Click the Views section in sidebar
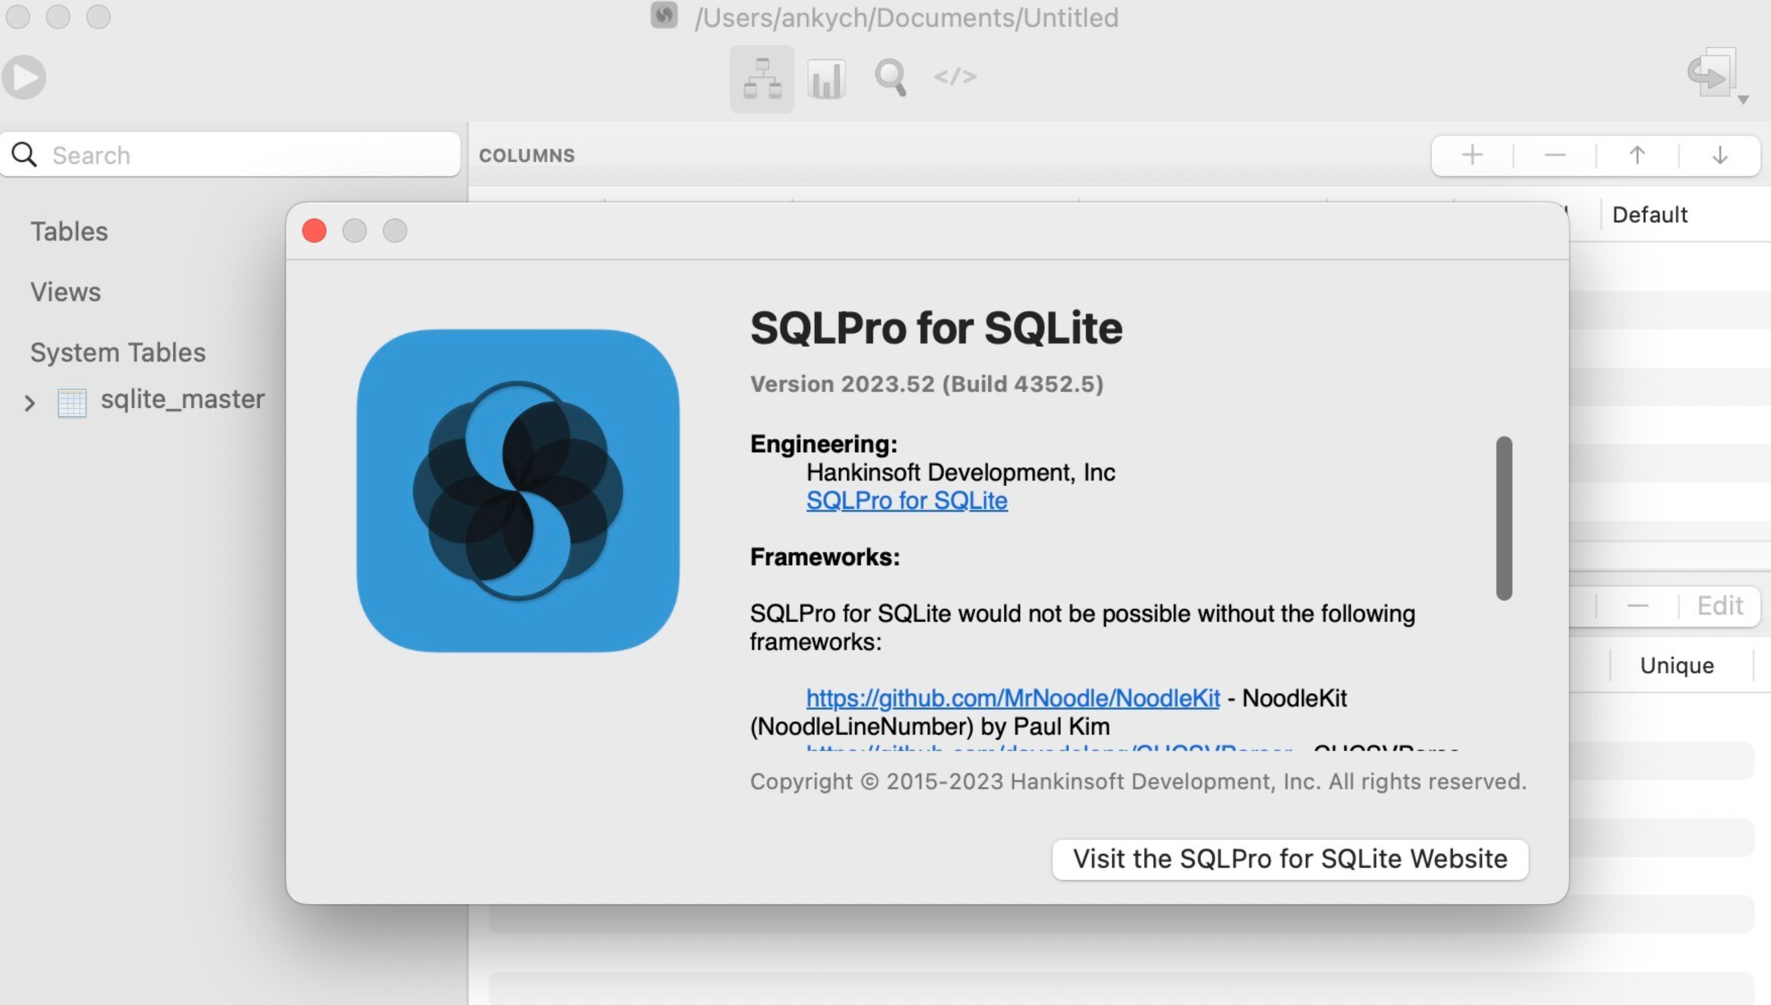The width and height of the screenshot is (1771, 1005). [x=65, y=292]
